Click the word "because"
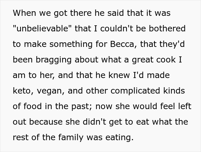 tap(46, 122)
